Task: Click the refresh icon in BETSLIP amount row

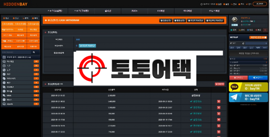Action: (243, 43)
